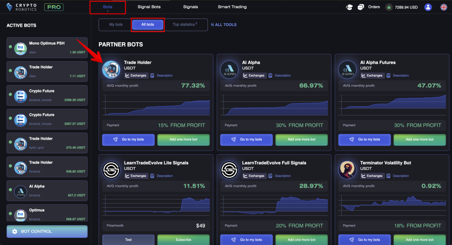Click Trade Holder profit chart

tap(156, 105)
